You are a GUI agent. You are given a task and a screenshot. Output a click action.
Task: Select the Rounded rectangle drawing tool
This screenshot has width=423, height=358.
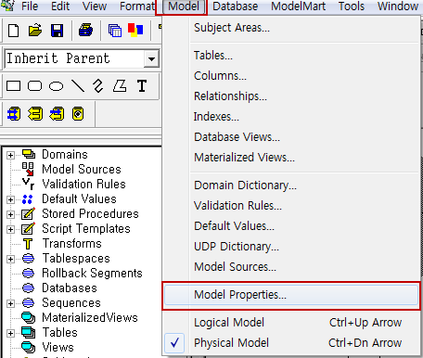click(34, 85)
